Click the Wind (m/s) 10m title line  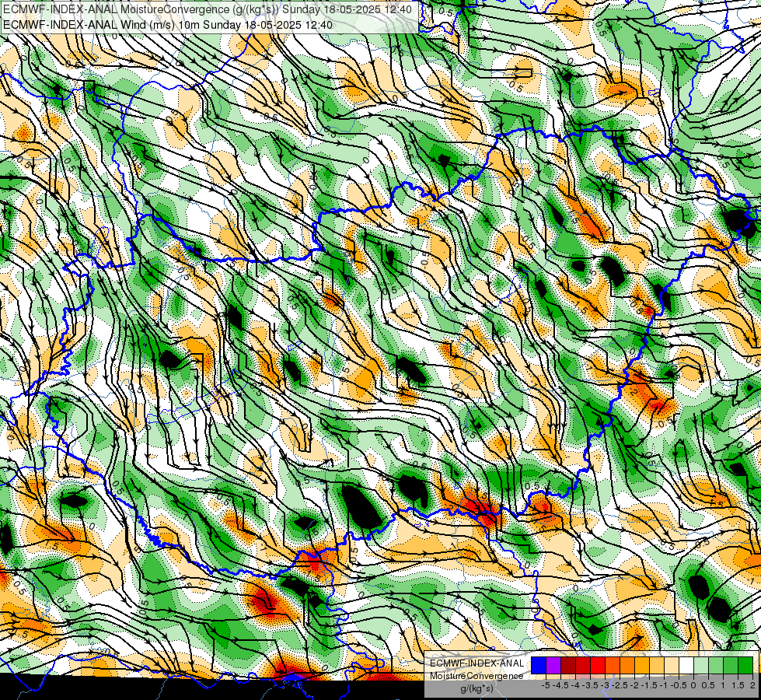point(168,24)
